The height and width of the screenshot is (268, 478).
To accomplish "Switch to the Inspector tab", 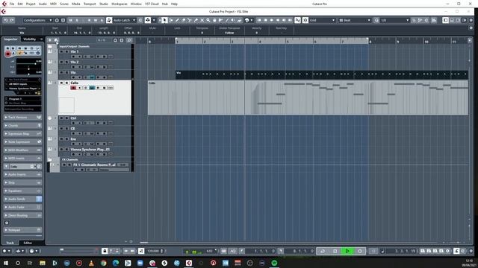I will point(11,39).
